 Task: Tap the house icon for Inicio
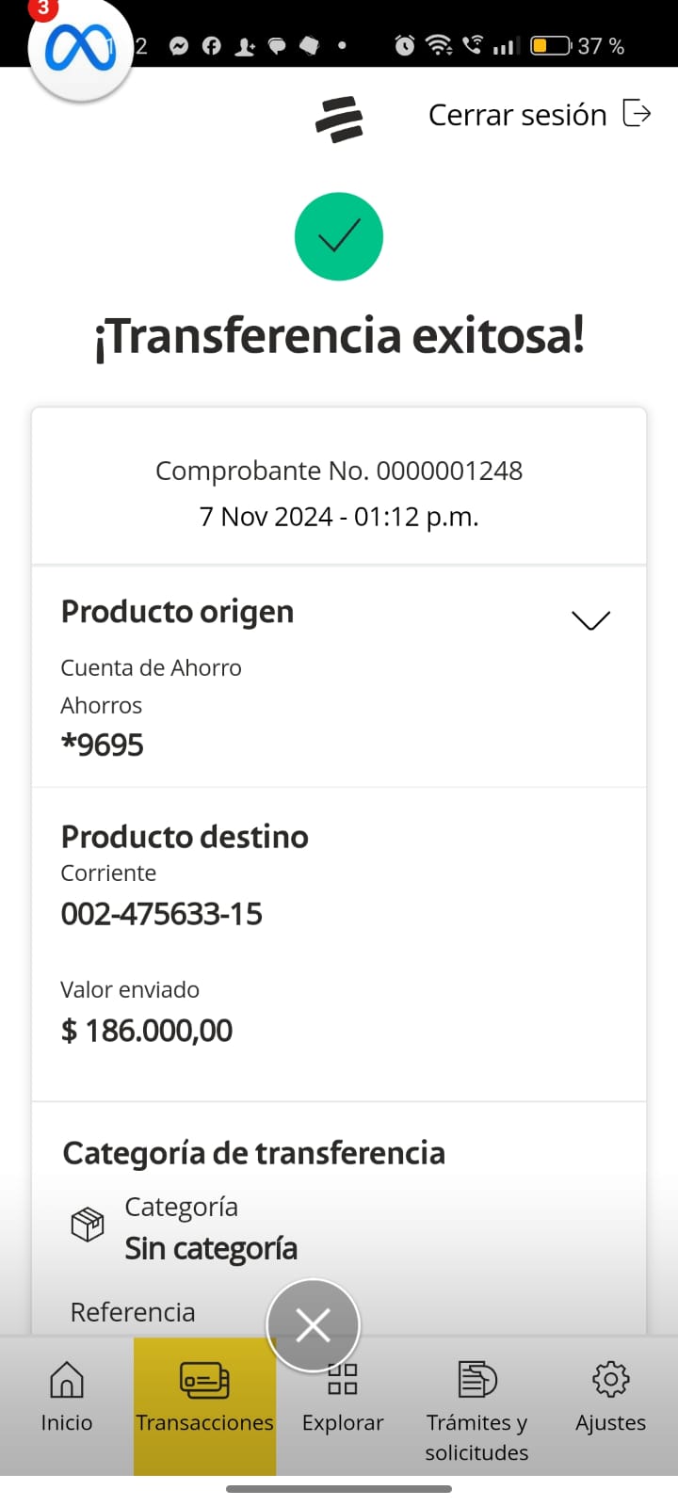tap(66, 1380)
